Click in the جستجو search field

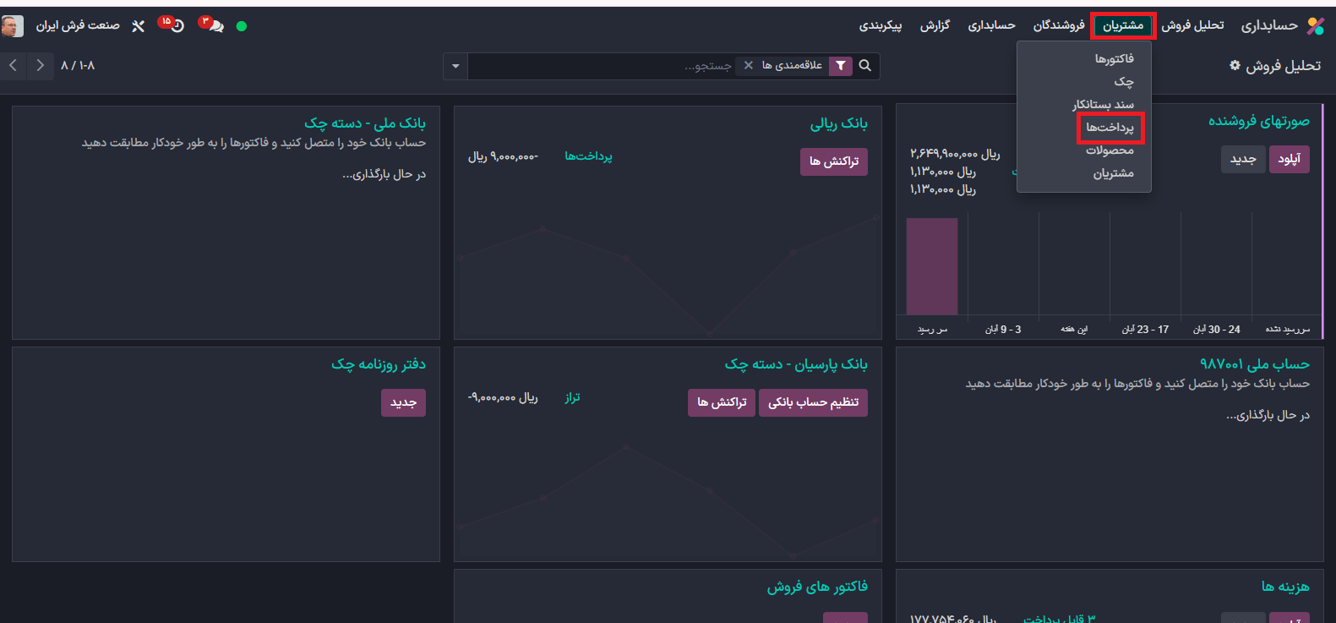click(x=608, y=66)
